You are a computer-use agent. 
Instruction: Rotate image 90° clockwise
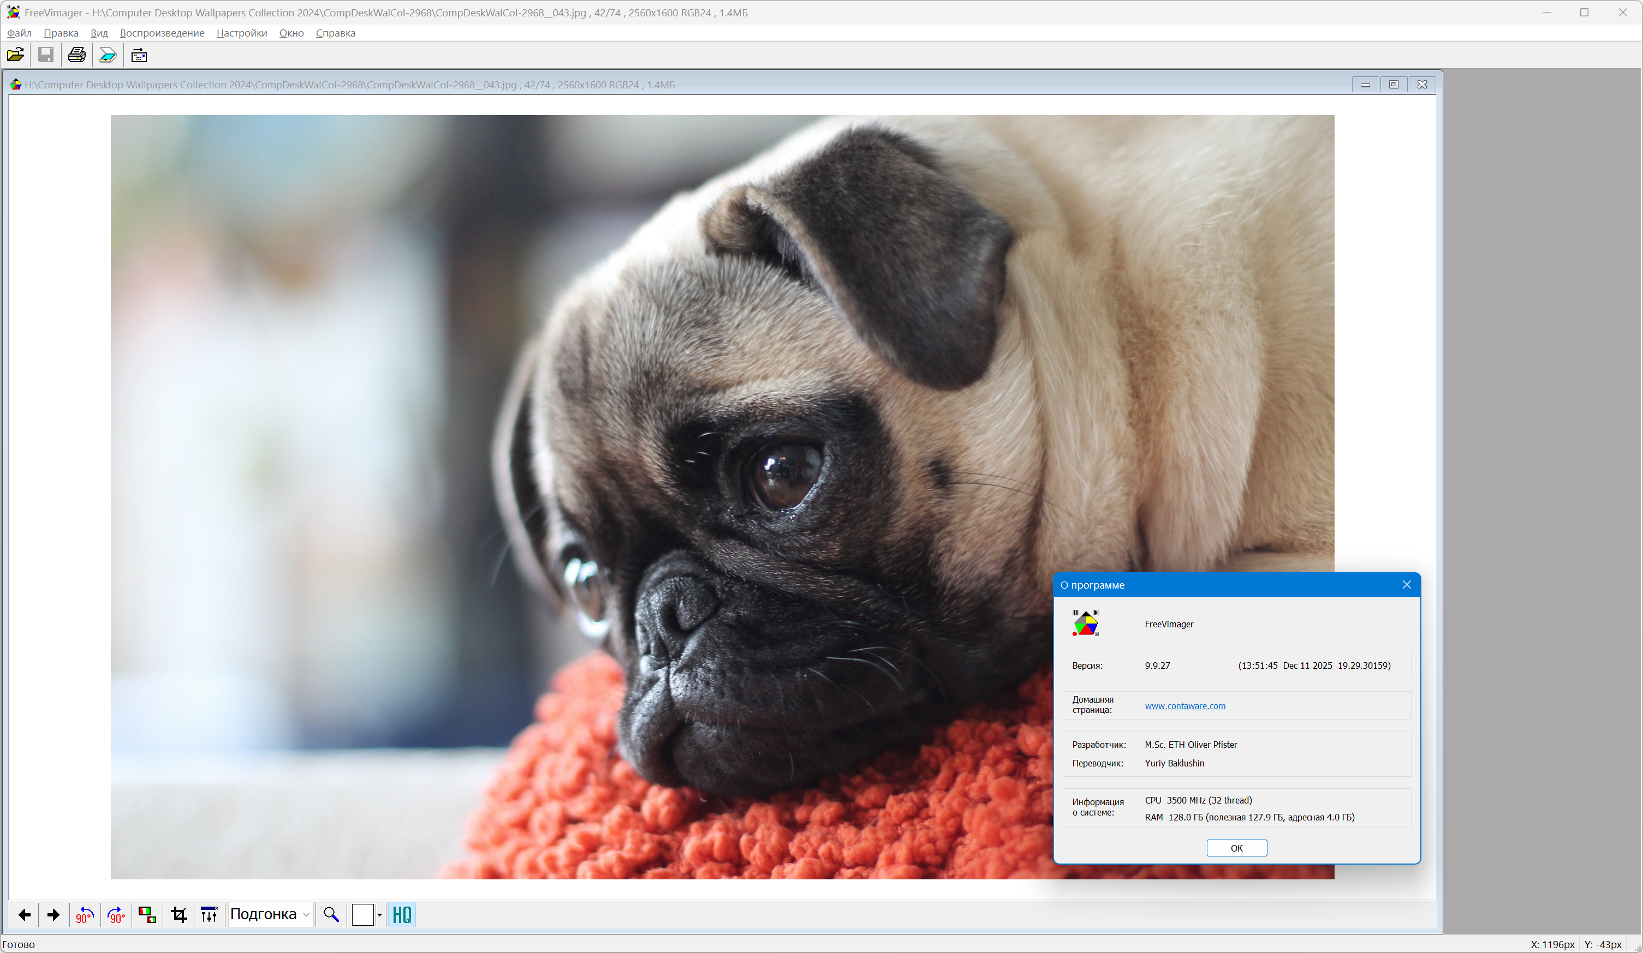(x=116, y=915)
